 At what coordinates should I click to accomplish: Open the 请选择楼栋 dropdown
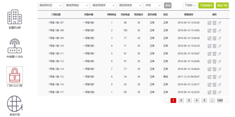(77, 5)
